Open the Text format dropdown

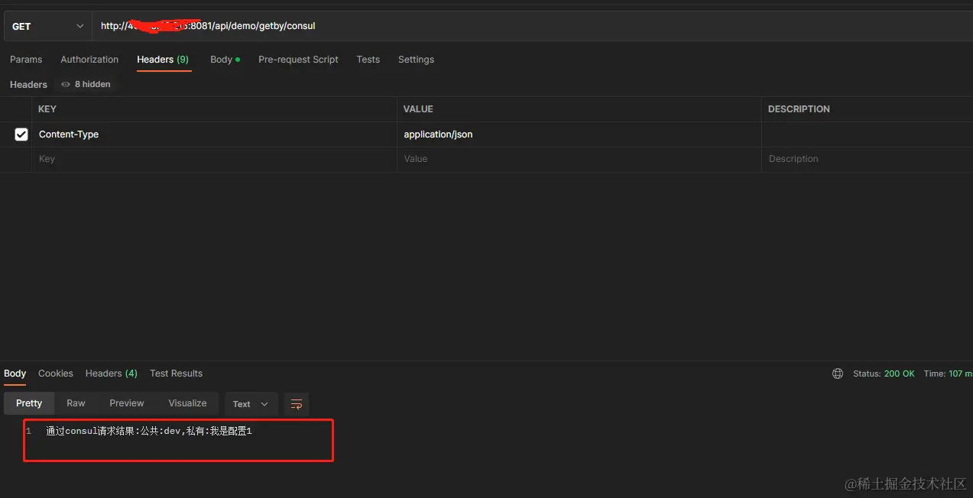pos(251,404)
